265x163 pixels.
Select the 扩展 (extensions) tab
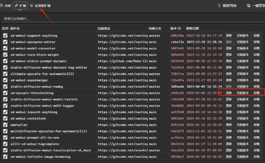20,6
